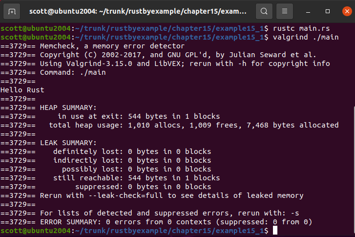Click the window title scott@ubuntu2004

pyautogui.click(x=138, y=11)
